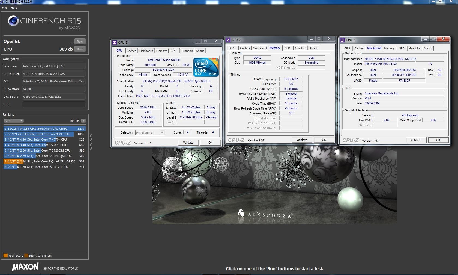Click the empty Info input field

(x=53, y=104)
